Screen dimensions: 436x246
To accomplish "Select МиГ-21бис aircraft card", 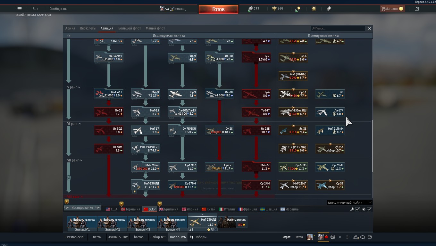I will (x=146, y=167).
